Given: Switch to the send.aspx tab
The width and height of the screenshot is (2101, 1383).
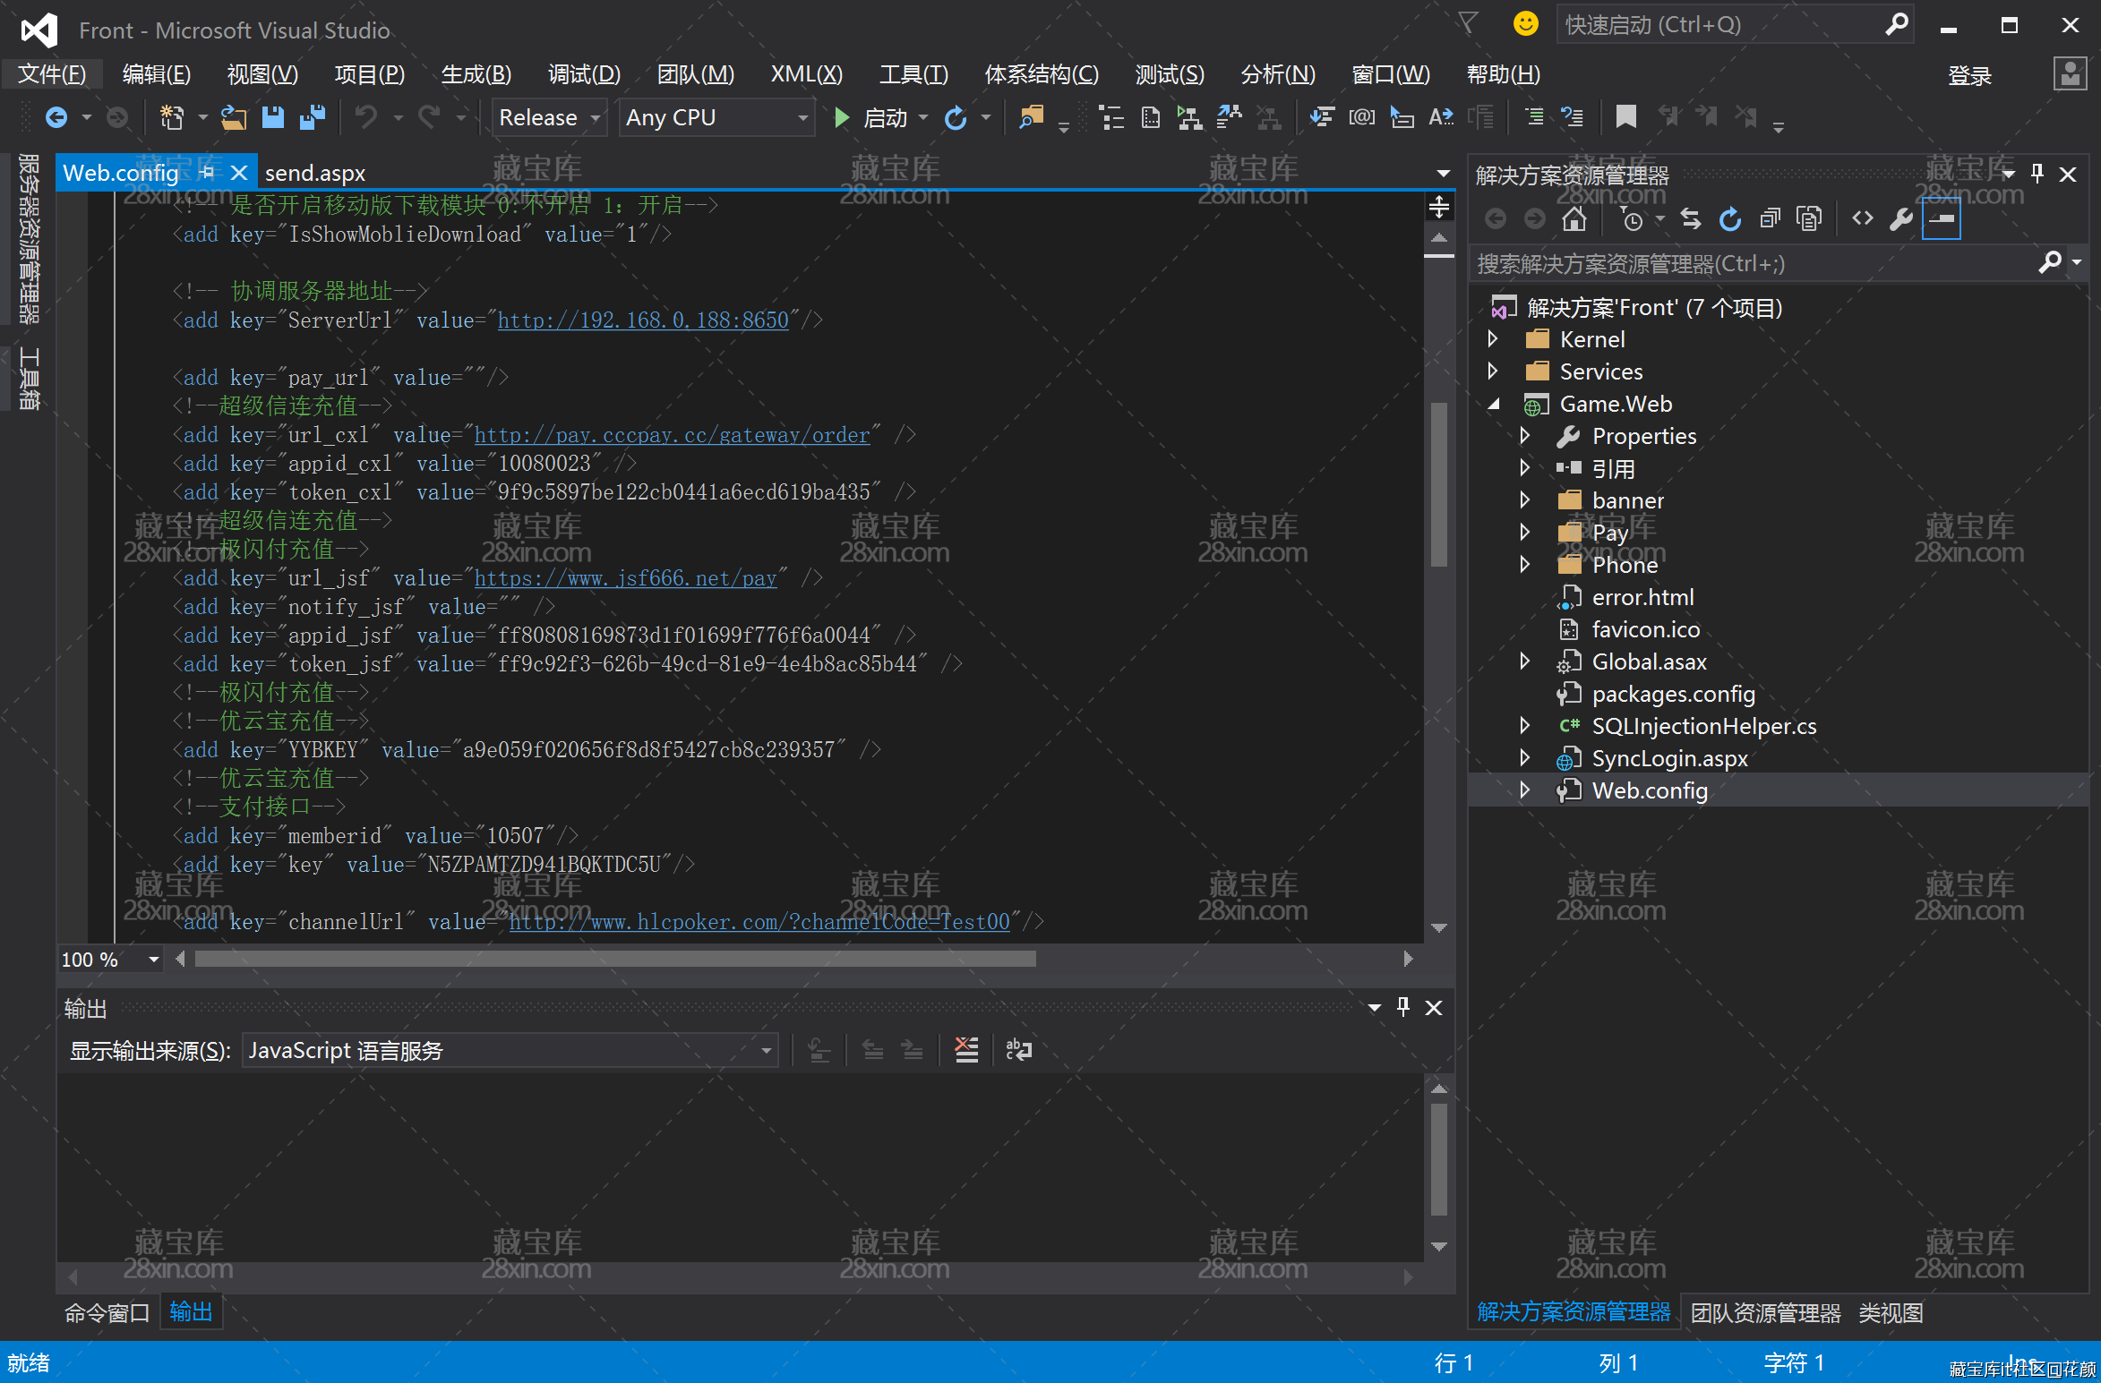Looking at the screenshot, I should coord(315,173).
